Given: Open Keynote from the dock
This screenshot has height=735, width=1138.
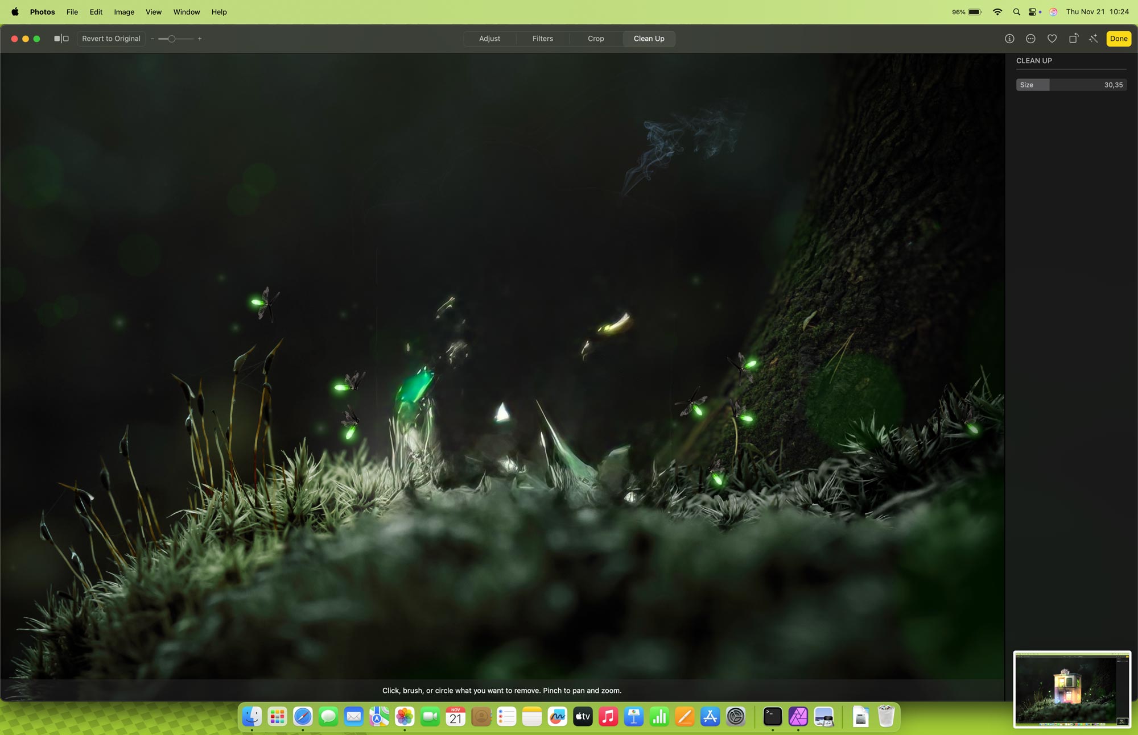Looking at the screenshot, I should (x=634, y=716).
